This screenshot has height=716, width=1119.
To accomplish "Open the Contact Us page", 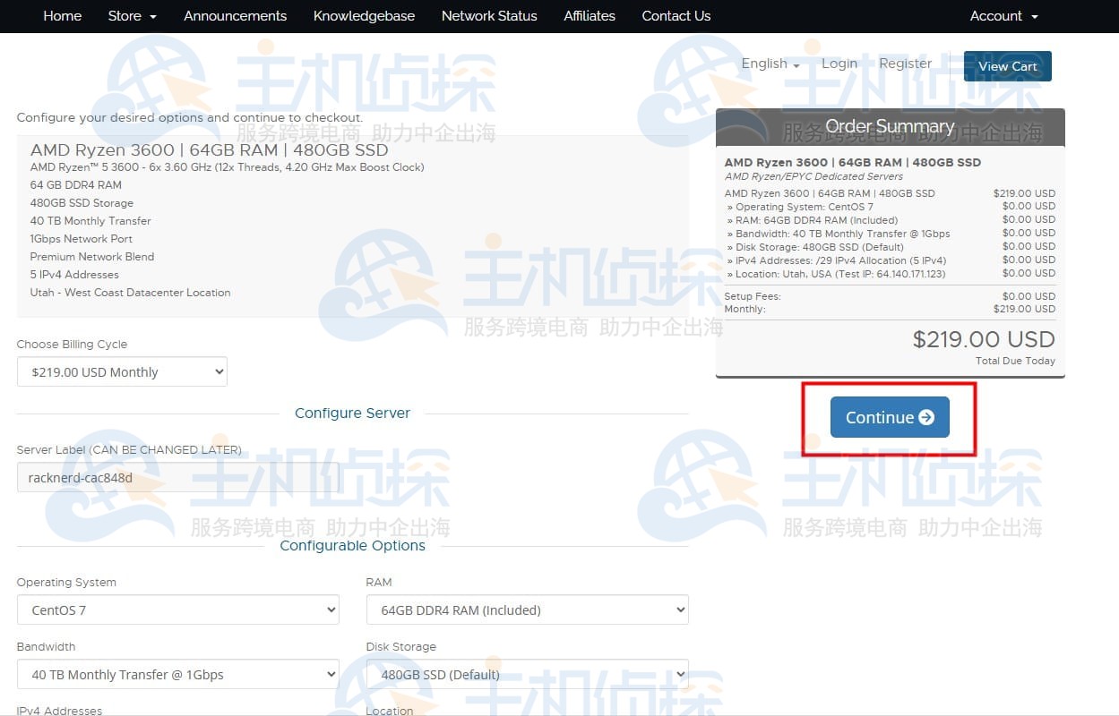I will click(x=676, y=16).
